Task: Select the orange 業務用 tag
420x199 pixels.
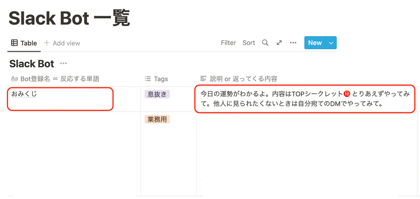Action: tap(157, 119)
